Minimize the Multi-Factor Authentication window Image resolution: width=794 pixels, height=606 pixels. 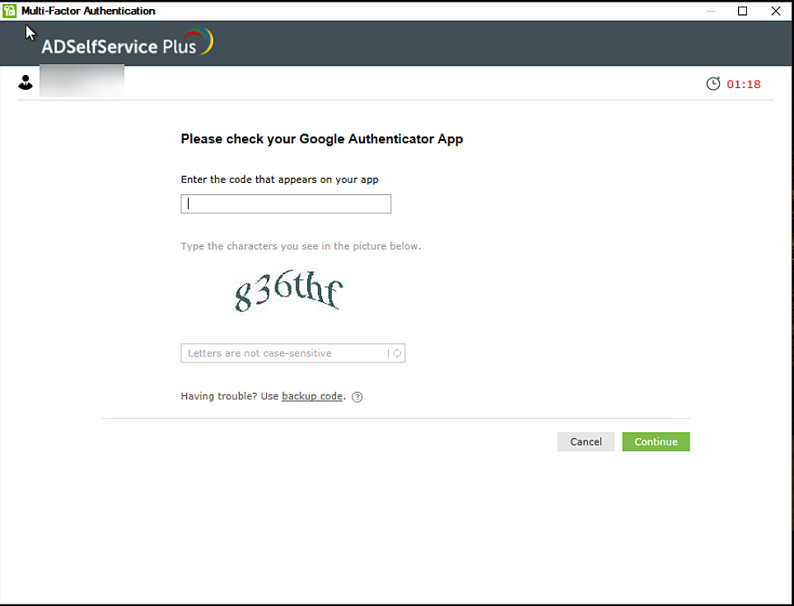tap(711, 11)
